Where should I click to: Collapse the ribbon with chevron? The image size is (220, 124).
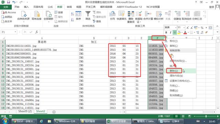[217, 26]
